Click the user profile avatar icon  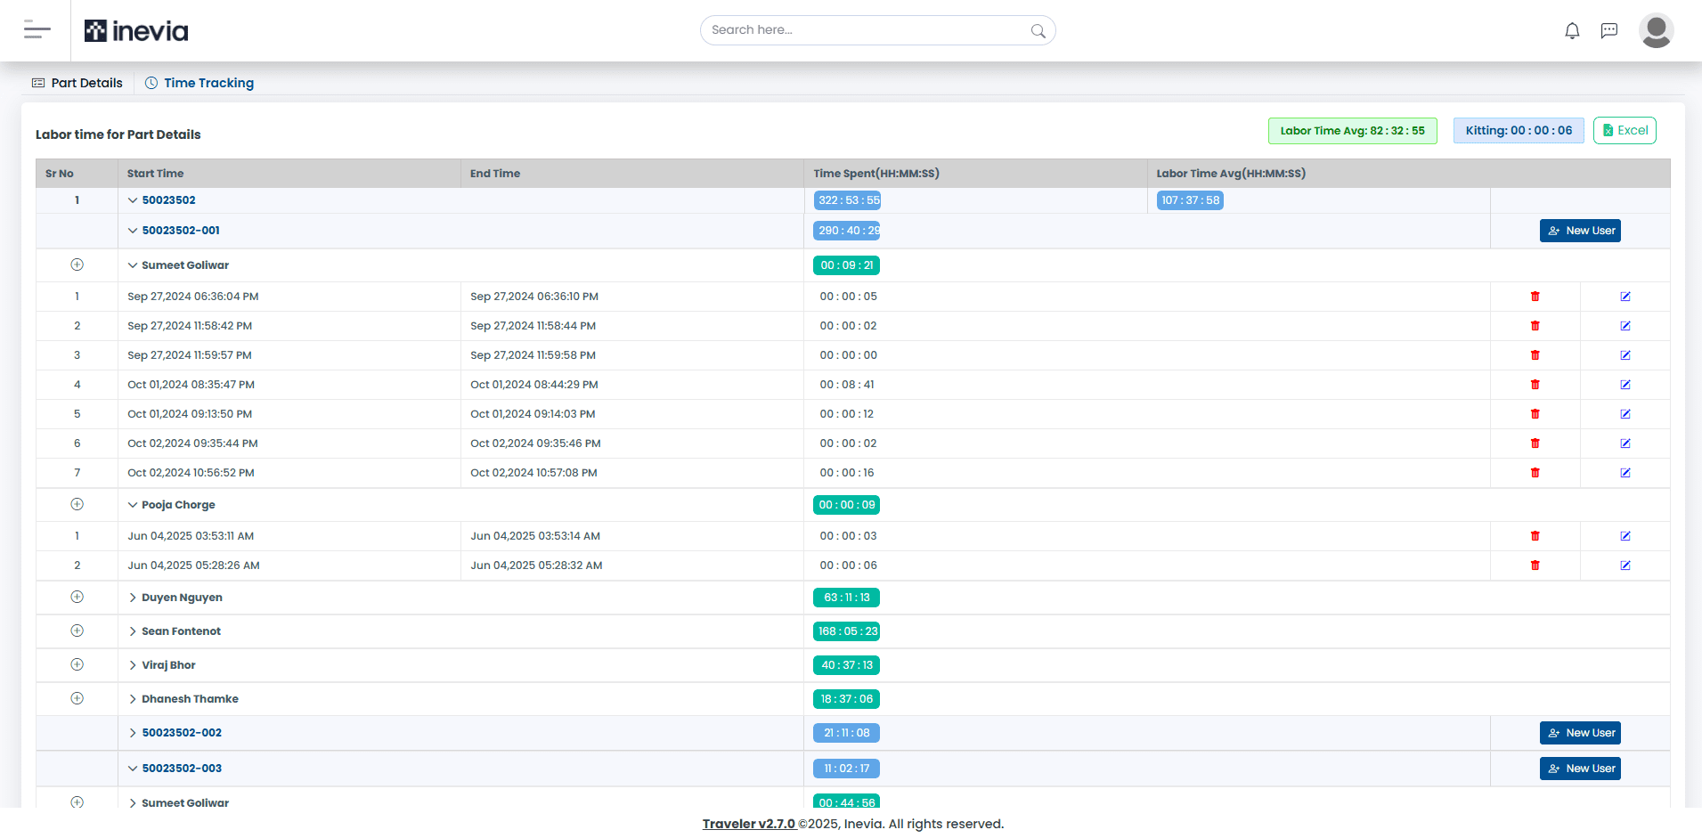click(1657, 29)
